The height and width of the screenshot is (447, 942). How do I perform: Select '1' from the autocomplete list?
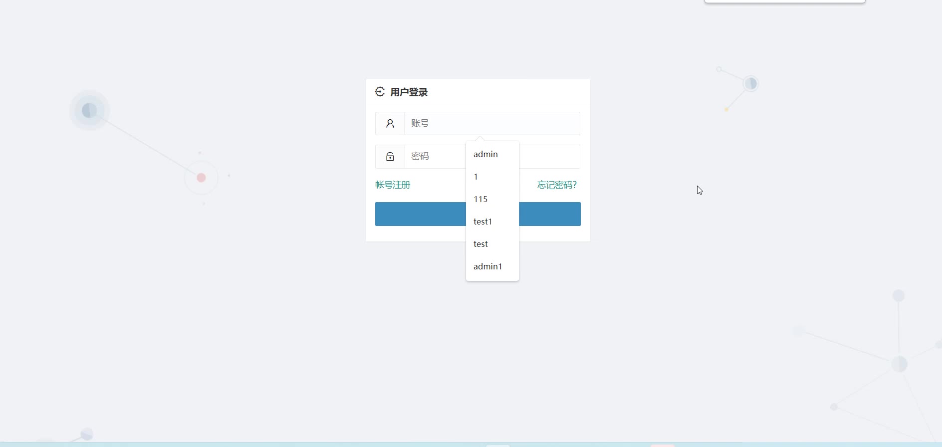point(492,177)
